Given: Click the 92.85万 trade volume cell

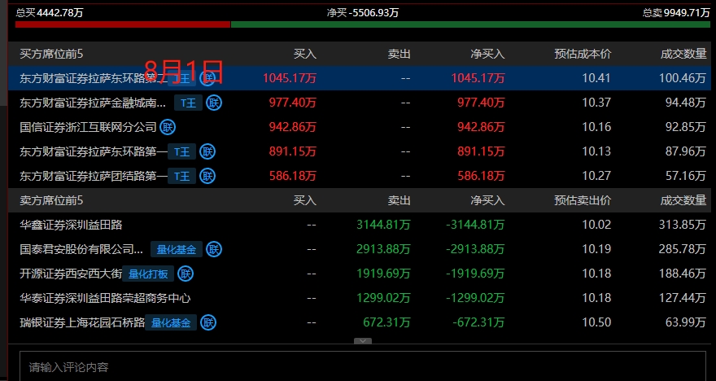Looking at the screenshot, I should [x=686, y=127].
